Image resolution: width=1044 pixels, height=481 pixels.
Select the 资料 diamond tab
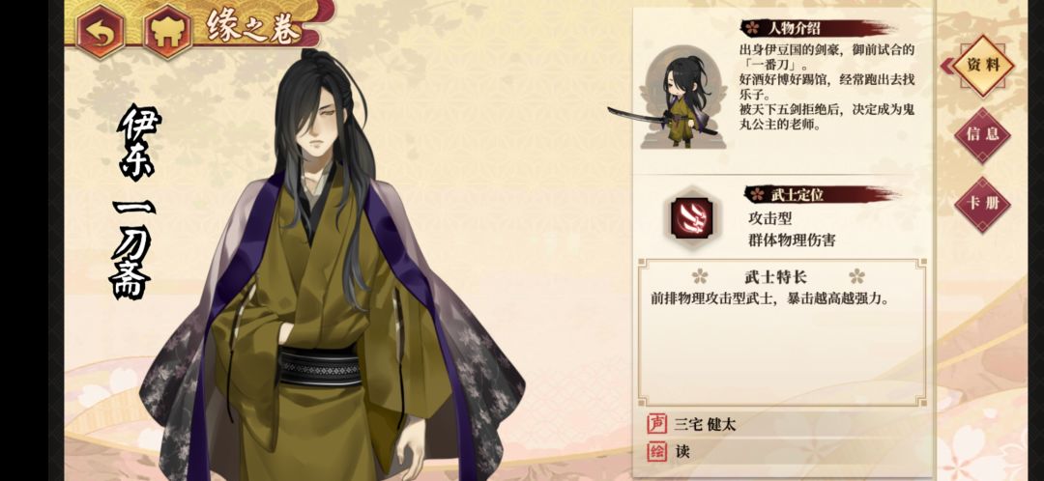[983, 66]
